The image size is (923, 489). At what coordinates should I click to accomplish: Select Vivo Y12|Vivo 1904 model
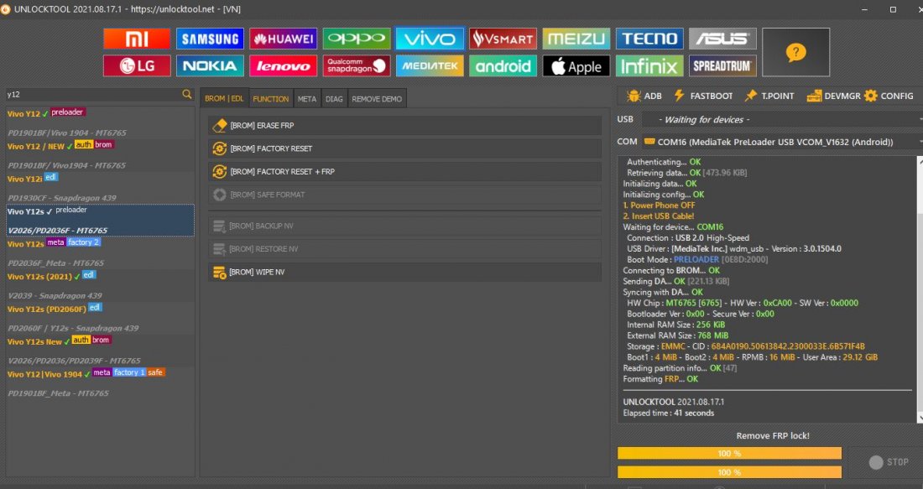100,383
